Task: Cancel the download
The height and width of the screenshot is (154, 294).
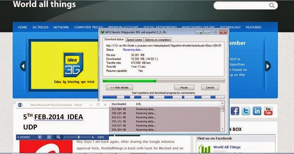Action: (210, 87)
